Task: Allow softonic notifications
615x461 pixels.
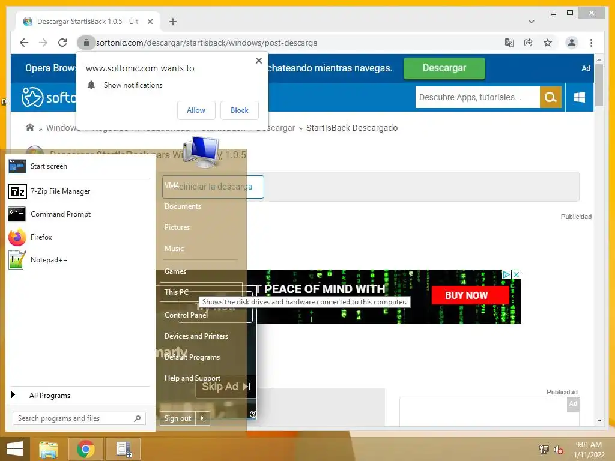Action: [196, 110]
